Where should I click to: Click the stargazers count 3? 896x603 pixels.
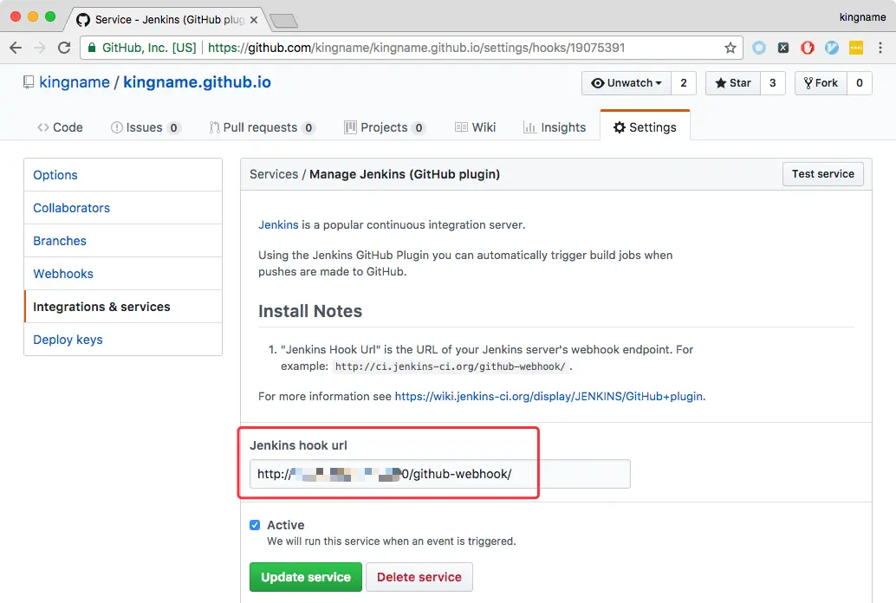pos(773,83)
